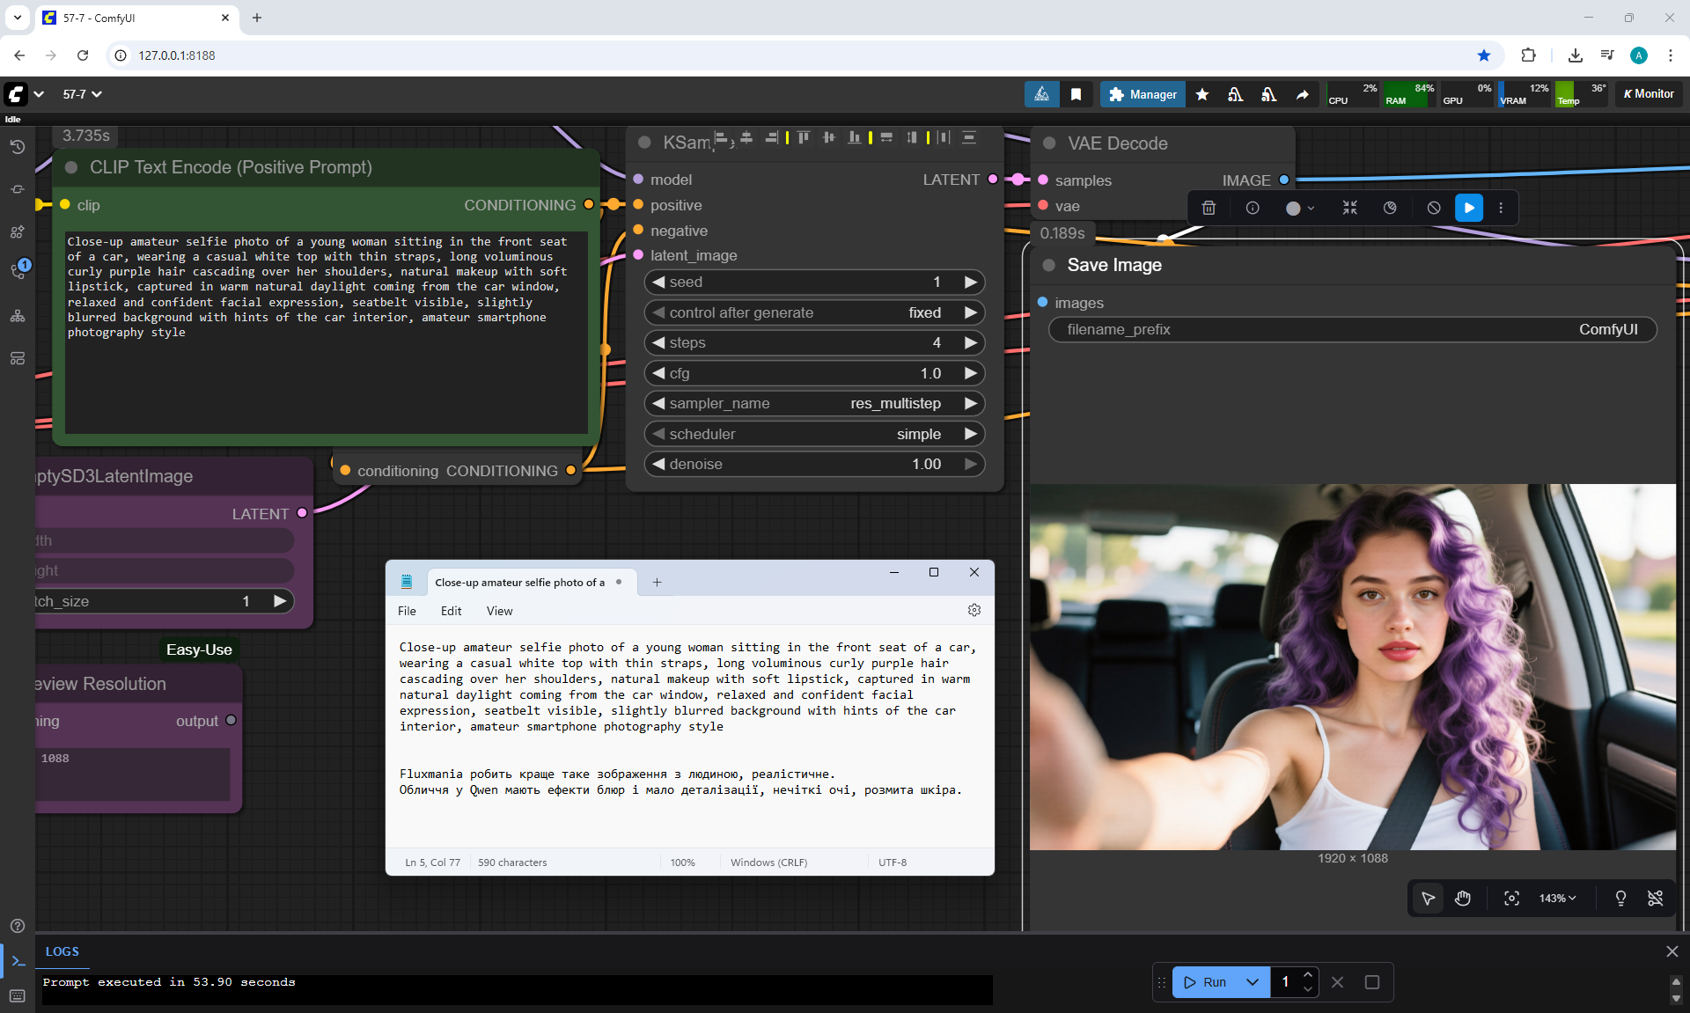Open the 143% zoom level dropdown
The image size is (1690, 1013).
point(1557,898)
